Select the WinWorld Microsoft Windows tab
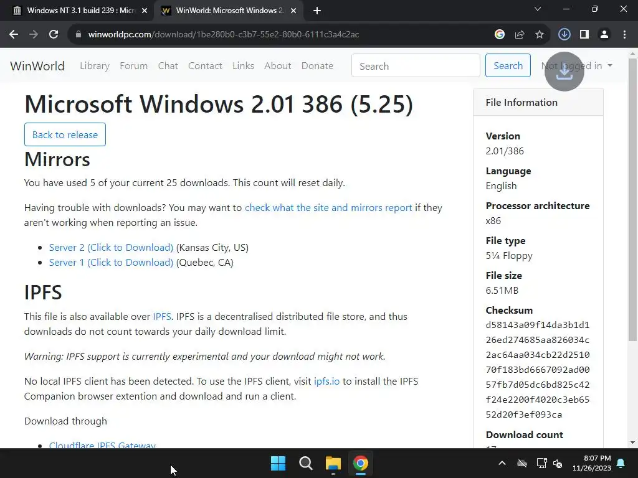 [x=228, y=11]
